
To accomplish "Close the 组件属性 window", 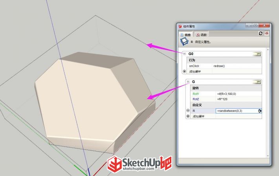I will [264, 26].
